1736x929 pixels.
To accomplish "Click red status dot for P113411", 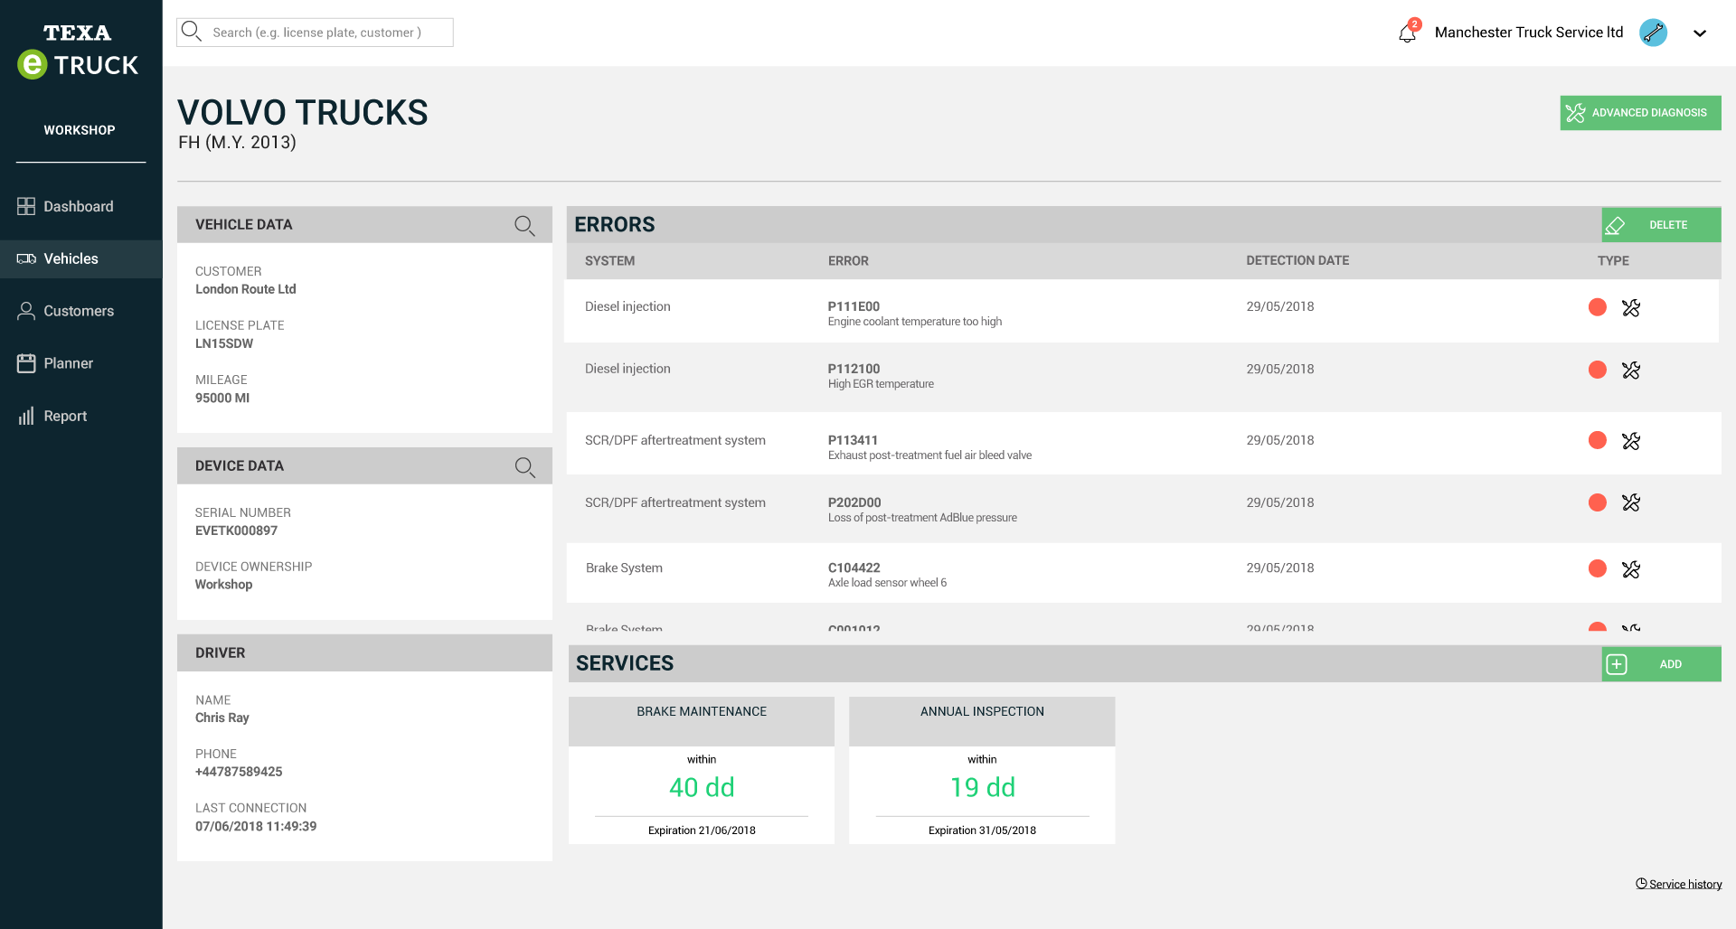I will pyautogui.click(x=1598, y=440).
